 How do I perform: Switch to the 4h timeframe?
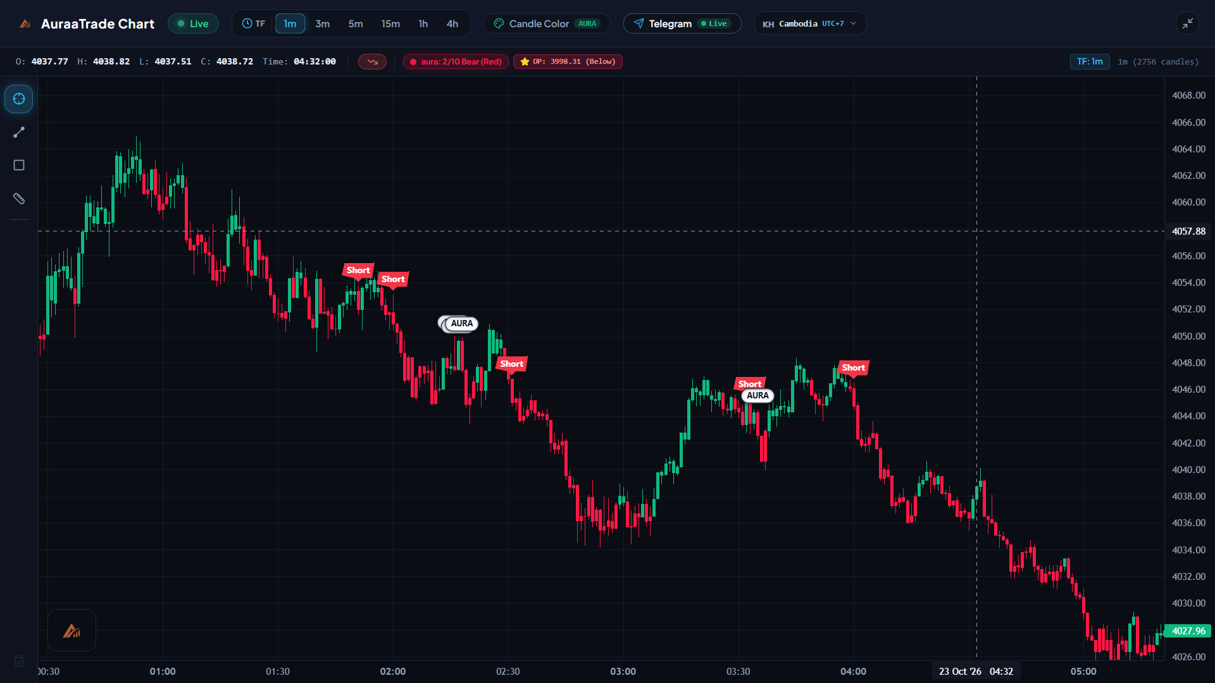click(x=452, y=23)
